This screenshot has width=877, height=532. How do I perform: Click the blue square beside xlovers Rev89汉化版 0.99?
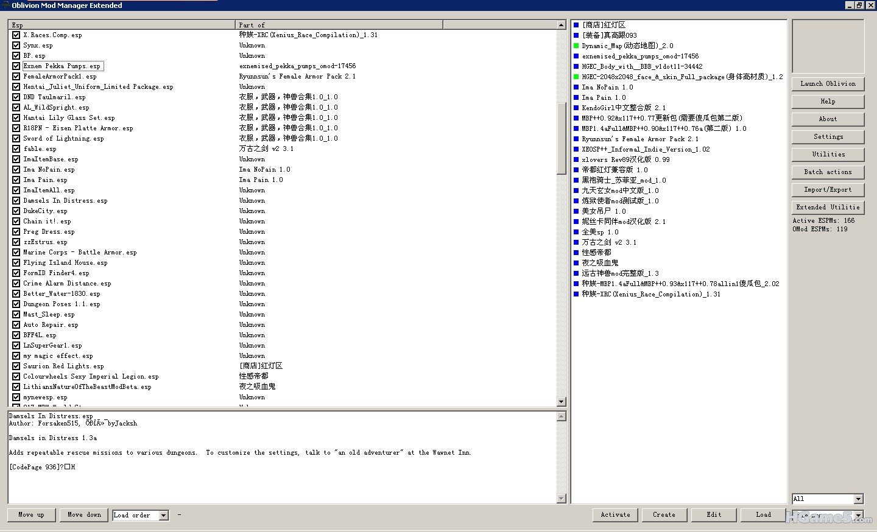(x=576, y=159)
